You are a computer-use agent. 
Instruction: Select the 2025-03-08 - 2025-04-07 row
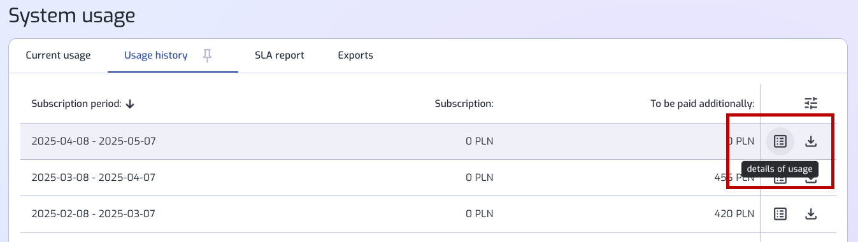point(390,178)
